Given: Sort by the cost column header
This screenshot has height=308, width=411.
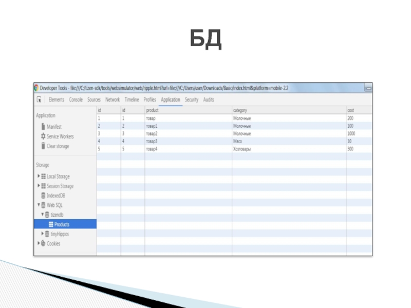Looking at the screenshot, I should [359, 110].
